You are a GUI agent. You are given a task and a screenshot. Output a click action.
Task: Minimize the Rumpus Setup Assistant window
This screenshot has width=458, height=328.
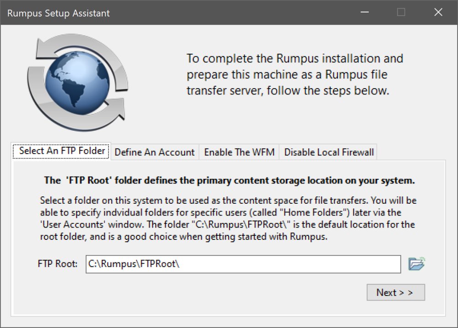[365, 12]
